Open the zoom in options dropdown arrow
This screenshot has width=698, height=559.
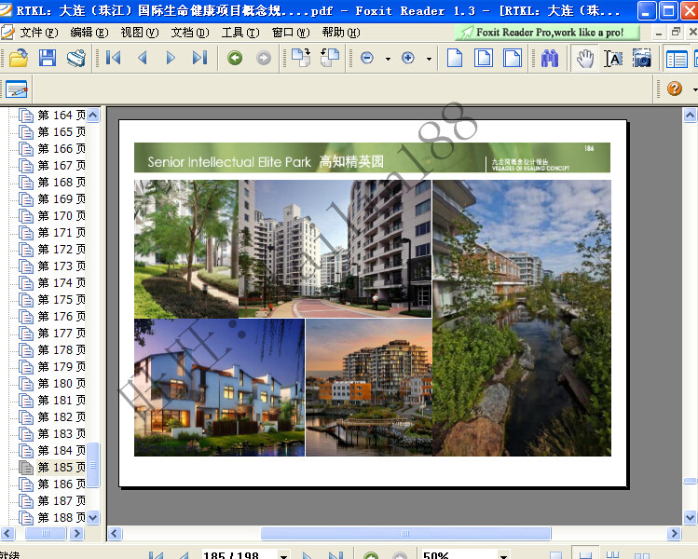coord(429,59)
